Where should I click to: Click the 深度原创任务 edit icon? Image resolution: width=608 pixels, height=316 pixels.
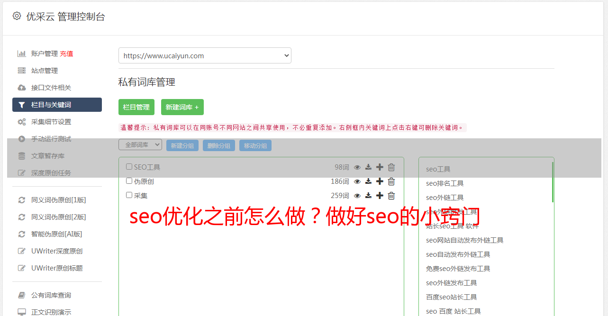[x=22, y=173]
